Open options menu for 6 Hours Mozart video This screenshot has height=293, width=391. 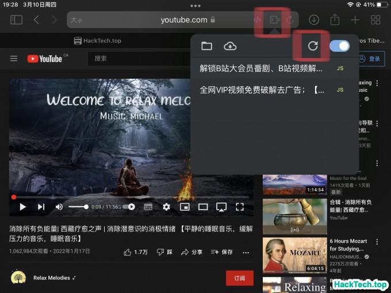pos(377,241)
